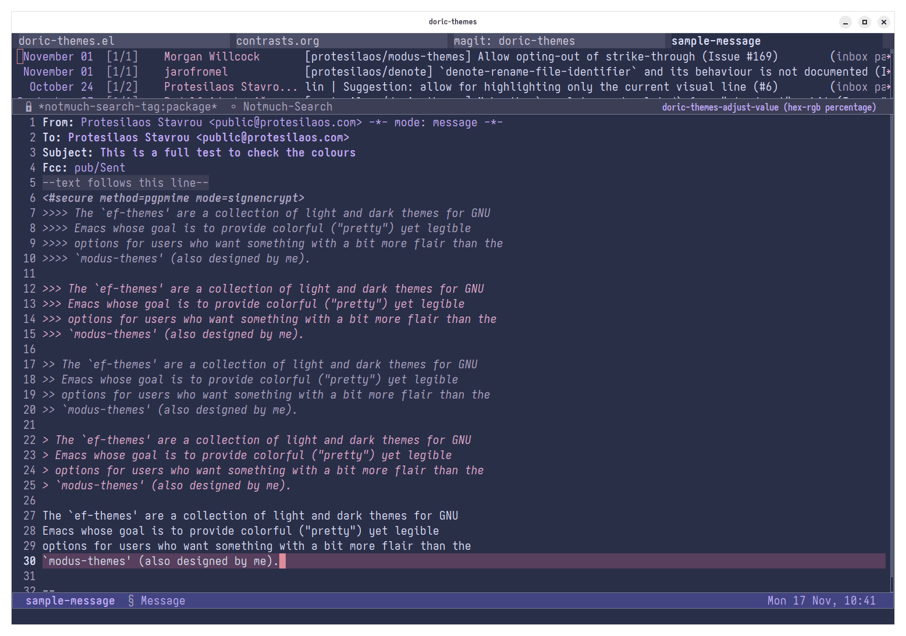This screenshot has height=636, width=906.
Task: Click the secure method=pgpmime tag line
Action: (173, 198)
